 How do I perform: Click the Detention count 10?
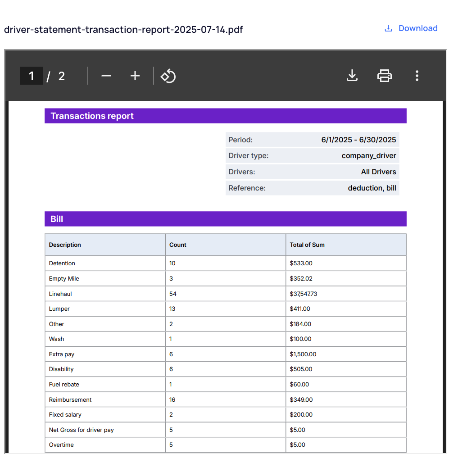[172, 263]
